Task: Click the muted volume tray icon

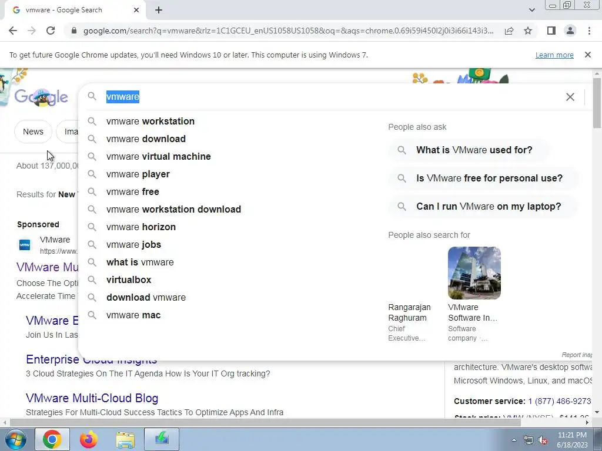Action: tap(543, 440)
